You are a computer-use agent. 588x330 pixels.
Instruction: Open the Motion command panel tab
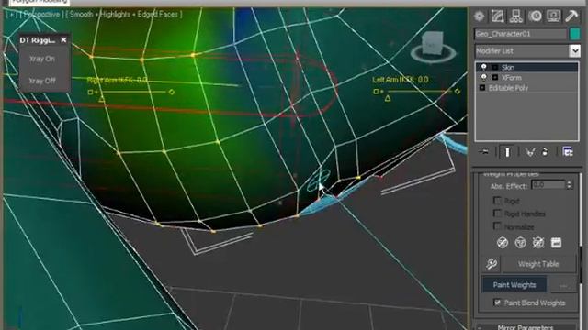pyautogui.click(x=535, y=16)
